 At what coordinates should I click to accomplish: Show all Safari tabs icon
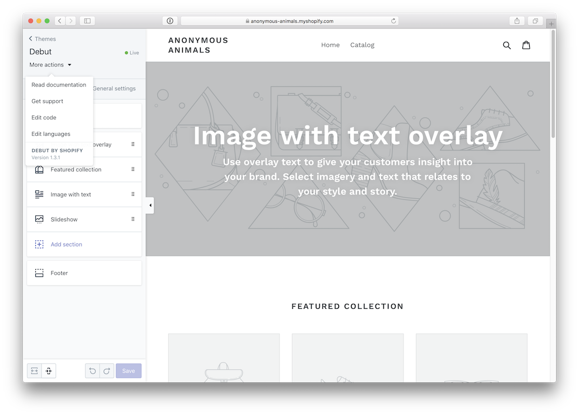[535, 21]
